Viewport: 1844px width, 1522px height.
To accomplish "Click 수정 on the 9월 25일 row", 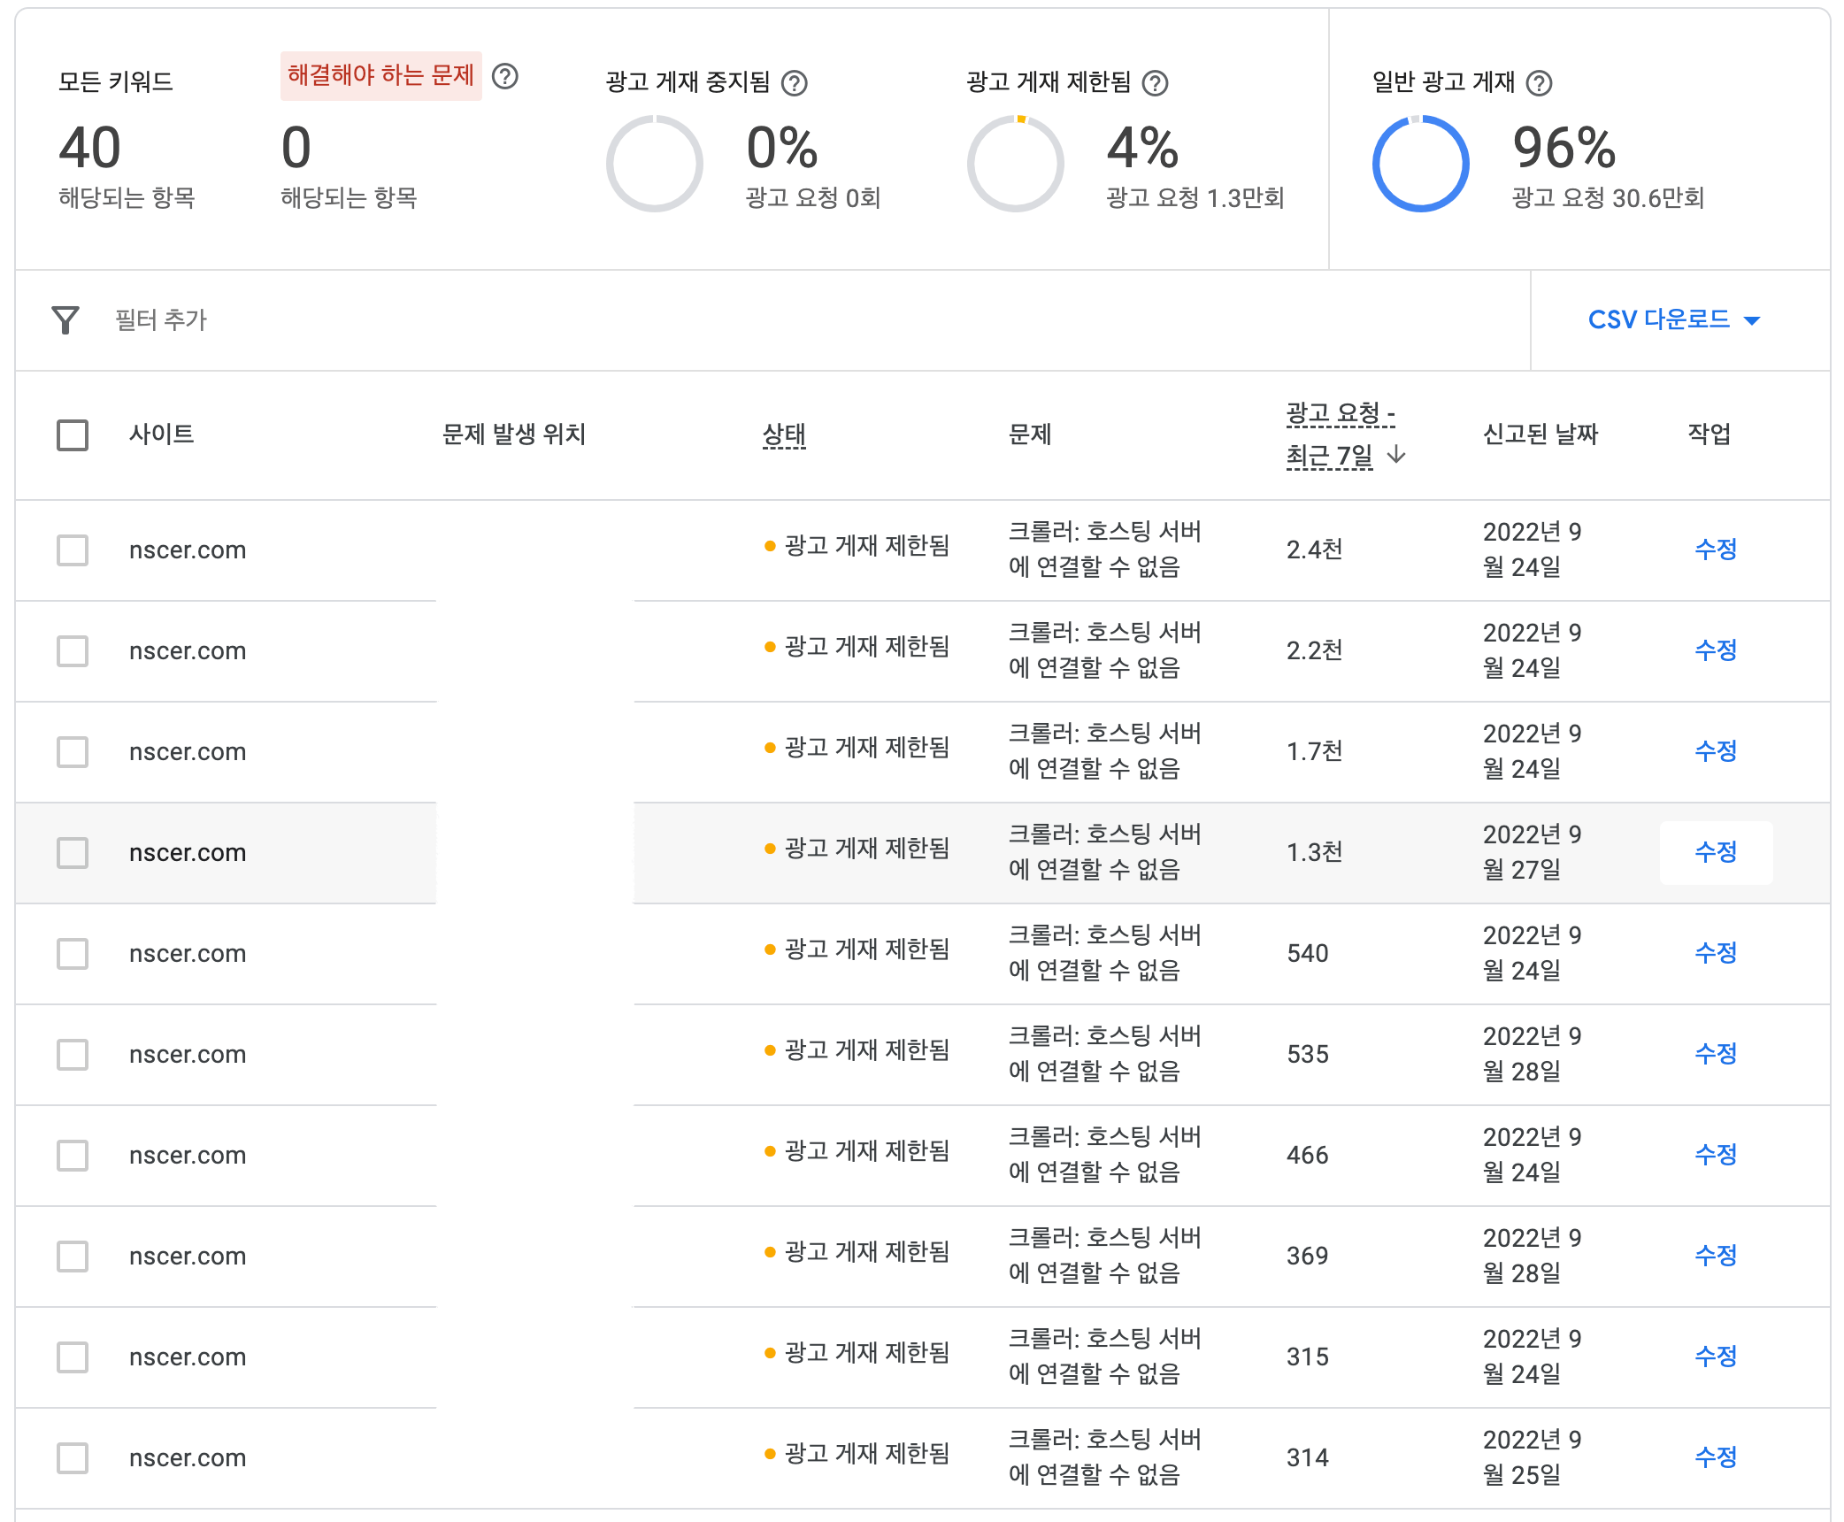I will tap(1715, 1456).
